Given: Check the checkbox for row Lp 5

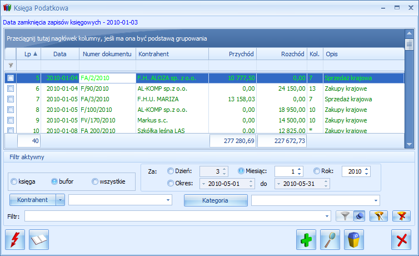Looking at the screenshot, I should tap(11, 78).
